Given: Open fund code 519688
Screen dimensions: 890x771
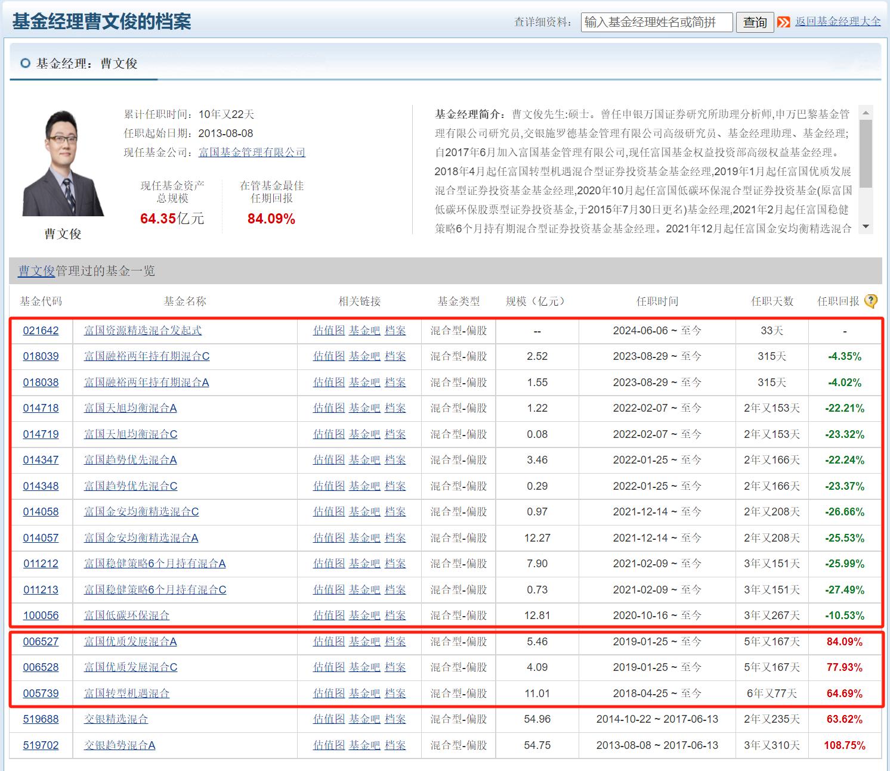Looking at the screenshot, I should coord(41,719).
